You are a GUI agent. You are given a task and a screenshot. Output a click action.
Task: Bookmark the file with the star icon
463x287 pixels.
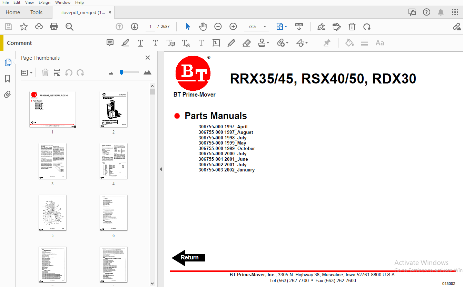tap(24, 27)
